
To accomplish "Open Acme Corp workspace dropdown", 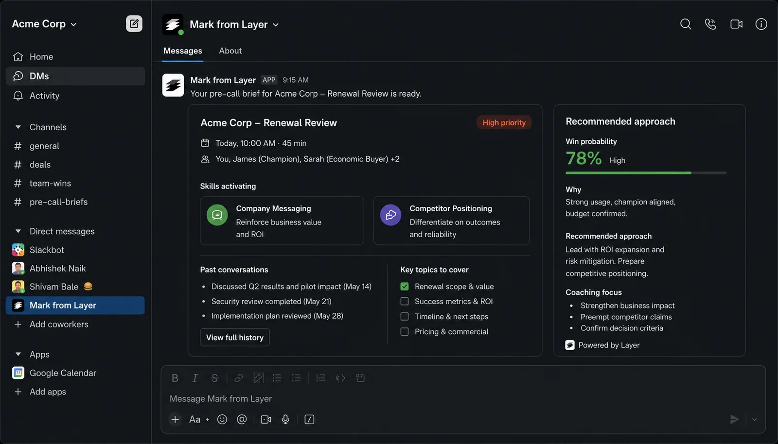I will 44,24.
